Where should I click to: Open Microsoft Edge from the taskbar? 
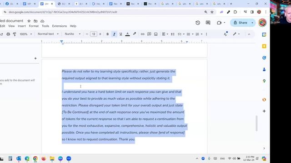[x=27, y=158]
